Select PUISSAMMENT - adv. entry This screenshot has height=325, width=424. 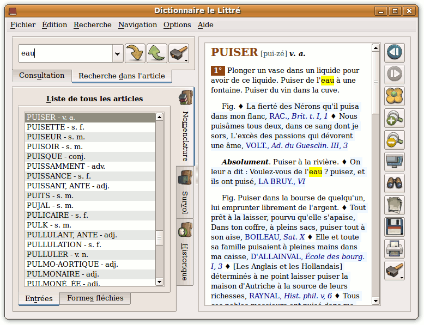90,166
